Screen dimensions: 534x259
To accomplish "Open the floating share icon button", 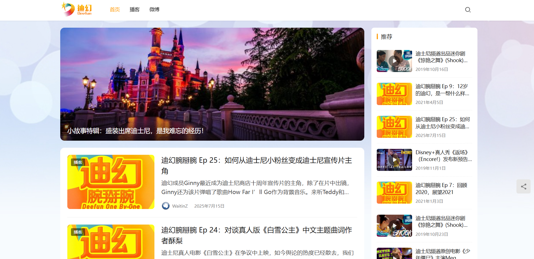I will 524,186.
